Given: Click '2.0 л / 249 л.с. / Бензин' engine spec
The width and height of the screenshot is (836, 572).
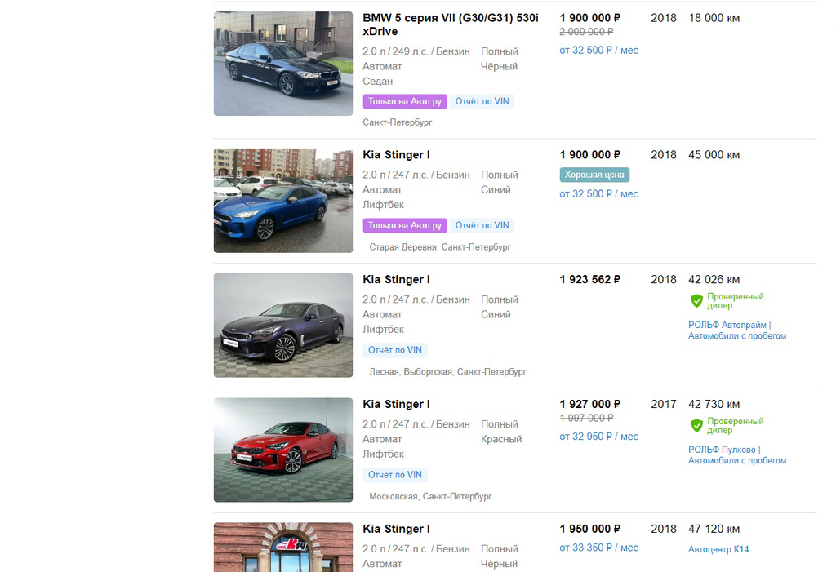Looking at the screenshot, I should pos(416,51).
